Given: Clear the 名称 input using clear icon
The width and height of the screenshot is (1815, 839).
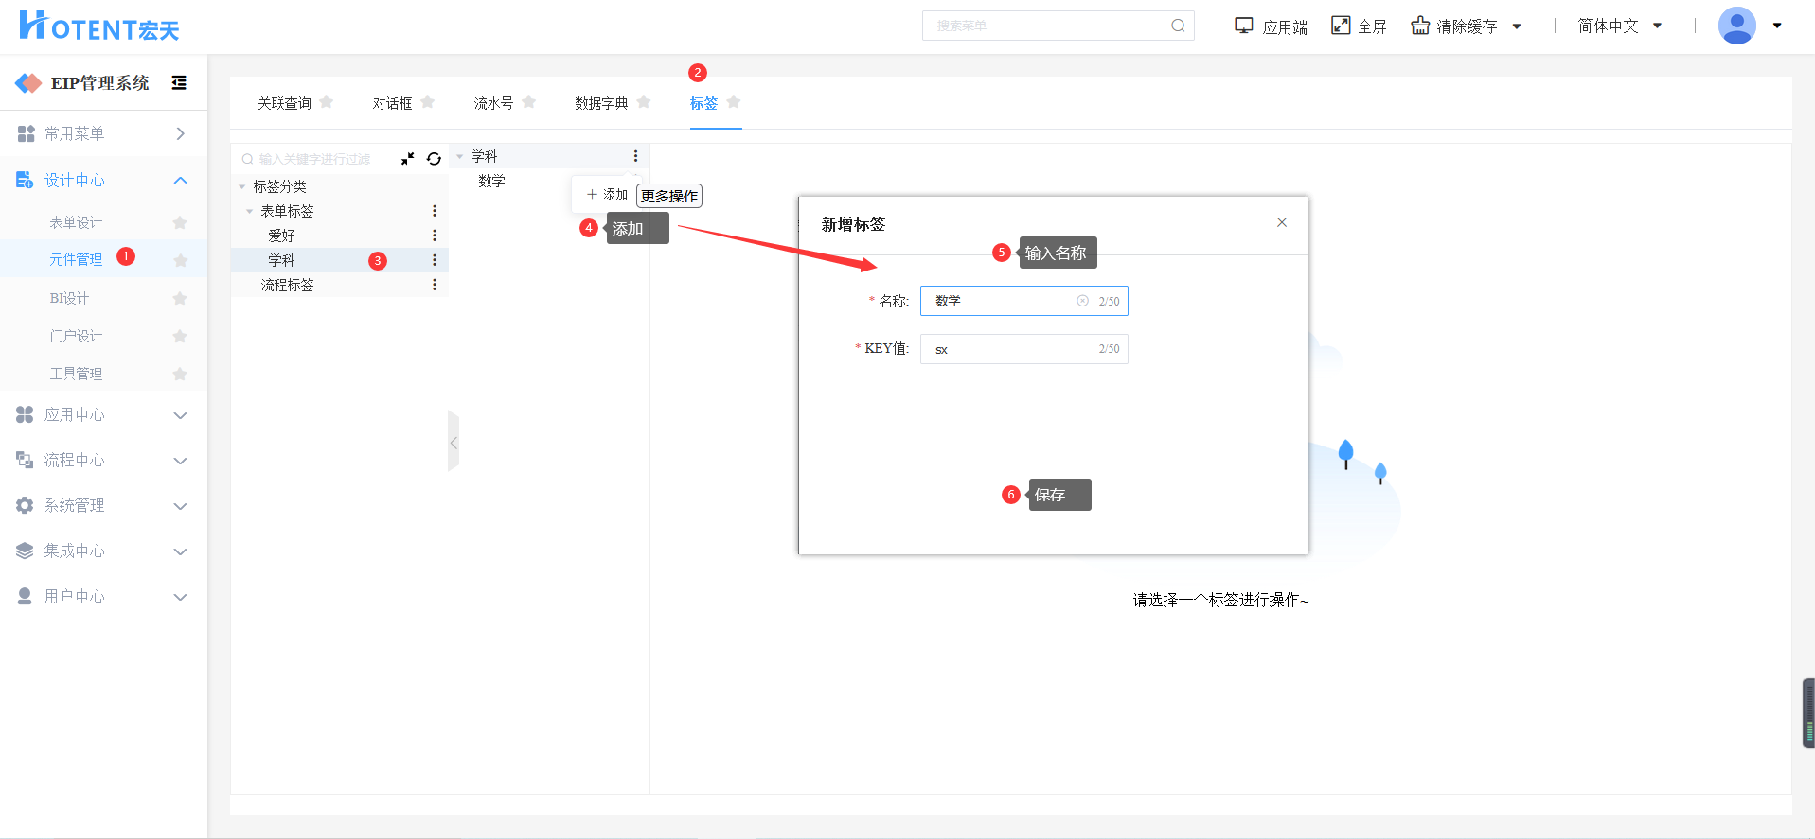Looking at the screenshot, I should tap(1082, 301).
